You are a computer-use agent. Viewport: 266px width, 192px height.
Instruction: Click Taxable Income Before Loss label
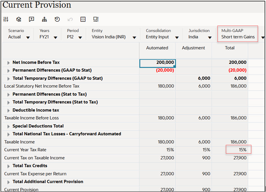31,118
